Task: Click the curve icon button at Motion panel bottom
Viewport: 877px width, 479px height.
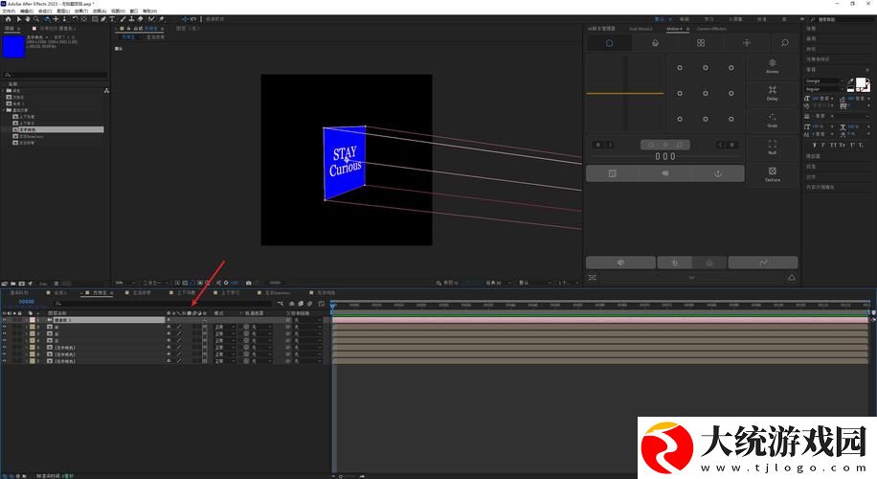Action: (763, 262)
